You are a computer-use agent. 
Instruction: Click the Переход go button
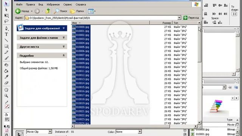click(191, 18)
